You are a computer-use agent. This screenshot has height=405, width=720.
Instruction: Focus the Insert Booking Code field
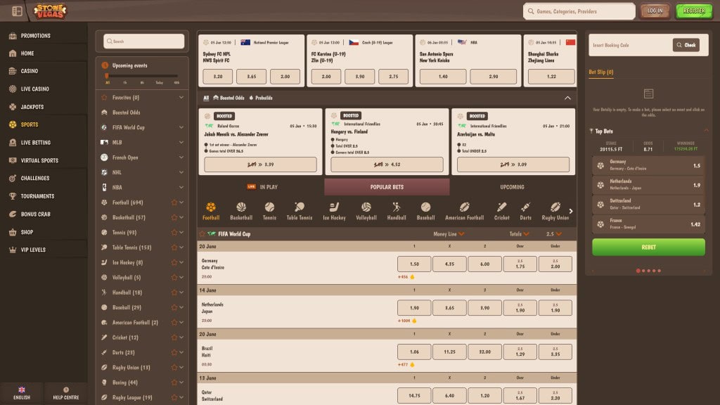(x=630, y=45)
